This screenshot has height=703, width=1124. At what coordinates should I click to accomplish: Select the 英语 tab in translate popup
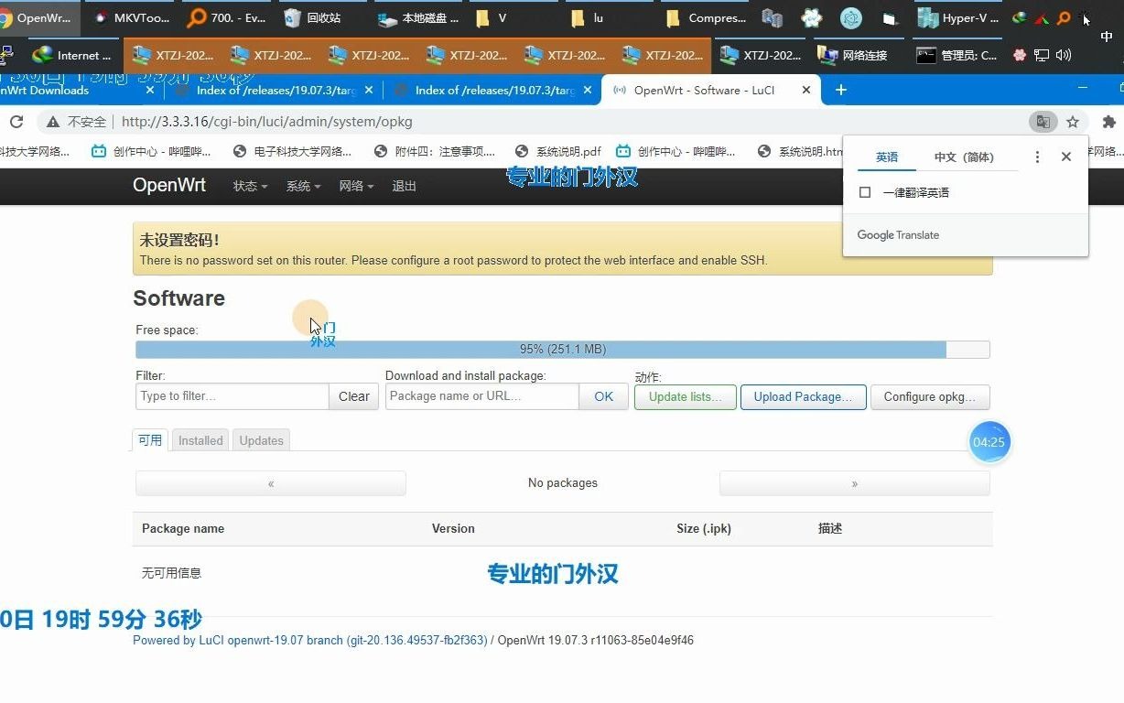(887, 157)
